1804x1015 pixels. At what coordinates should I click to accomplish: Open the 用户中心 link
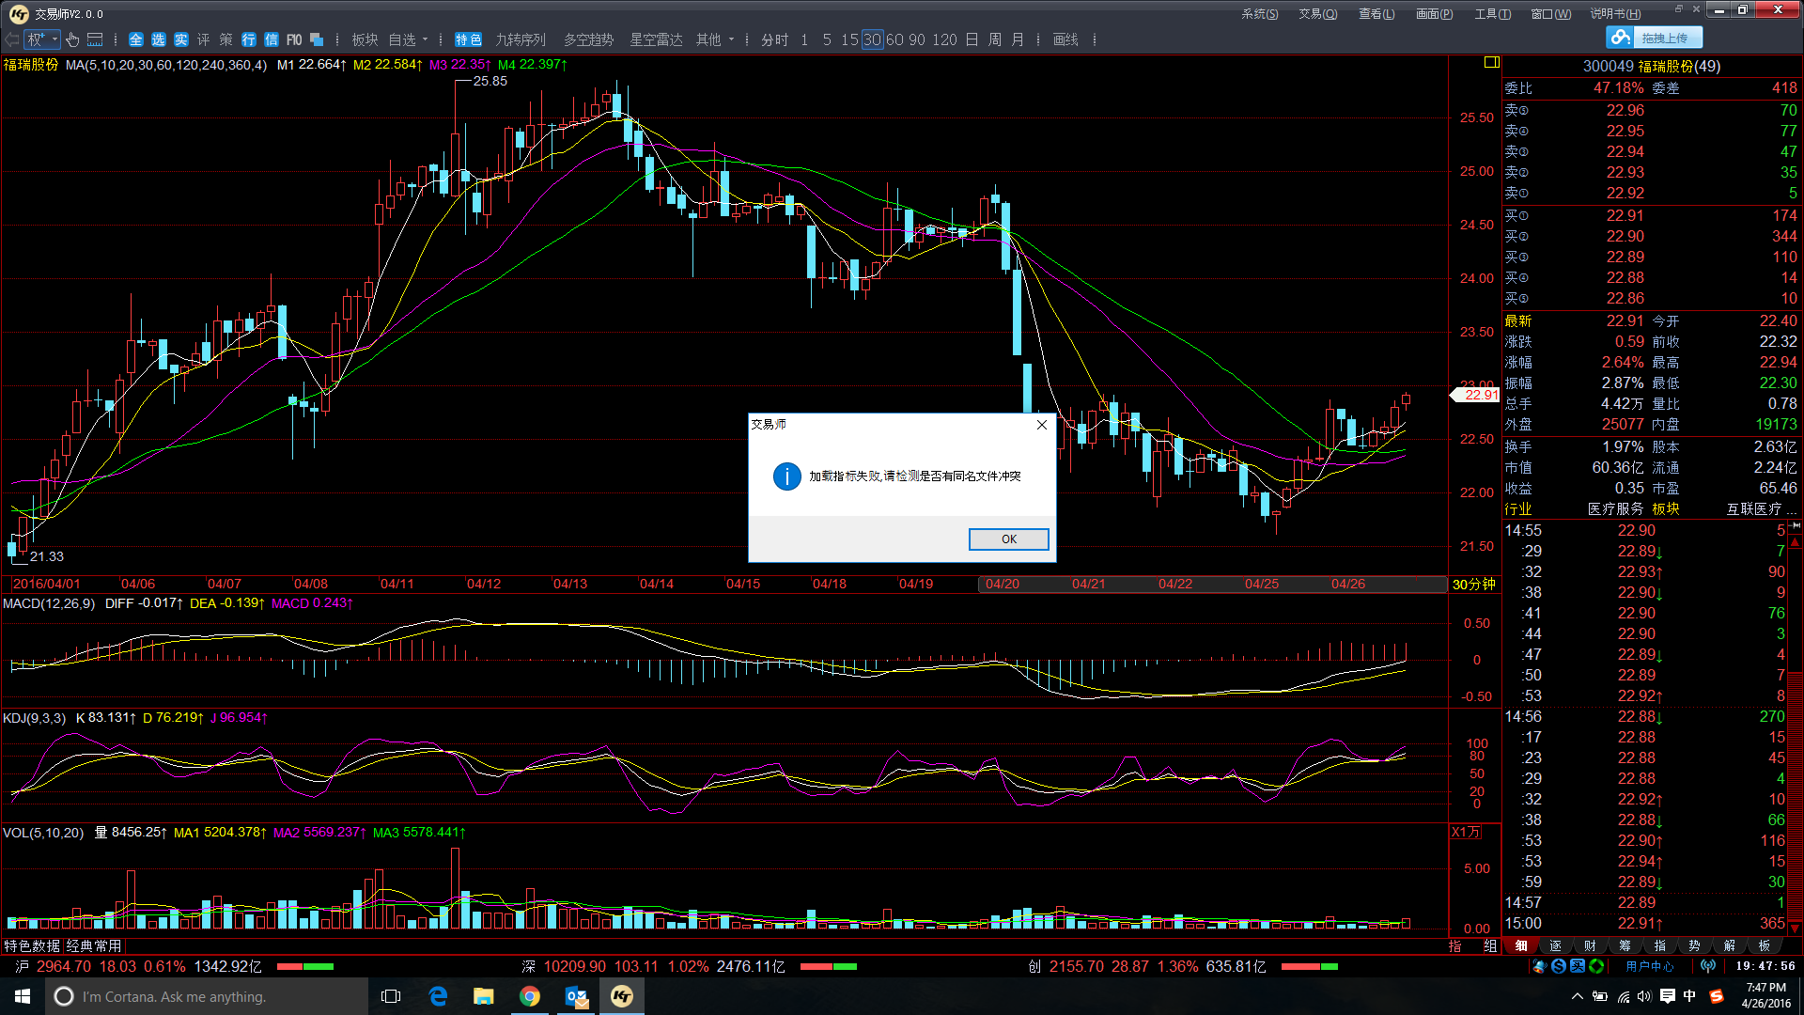1650,966
